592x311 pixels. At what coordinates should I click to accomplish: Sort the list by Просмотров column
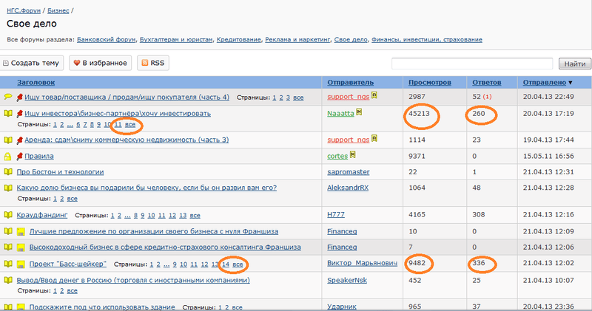coord(430,82)
